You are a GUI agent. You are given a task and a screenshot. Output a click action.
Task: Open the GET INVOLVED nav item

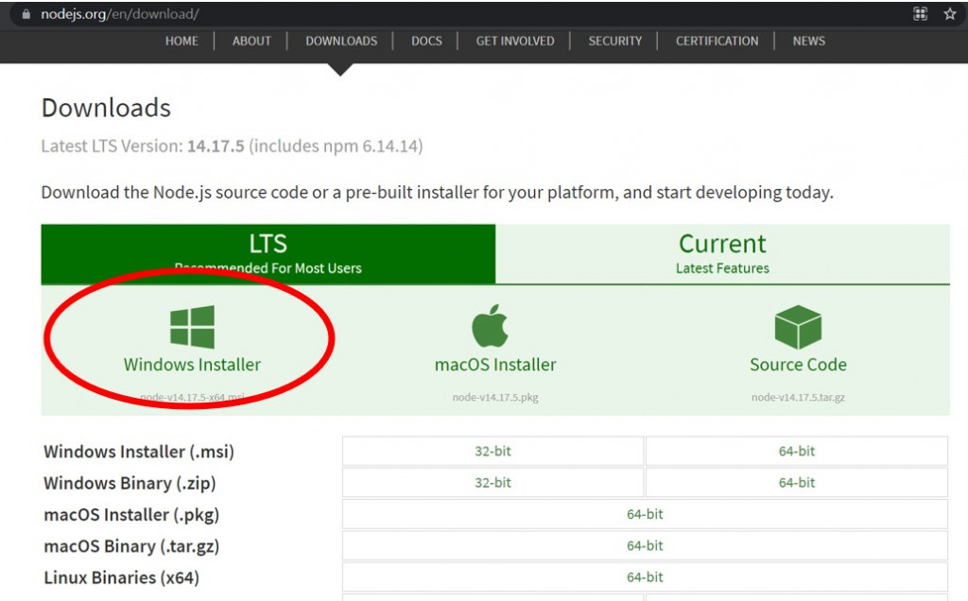(515, 41)
